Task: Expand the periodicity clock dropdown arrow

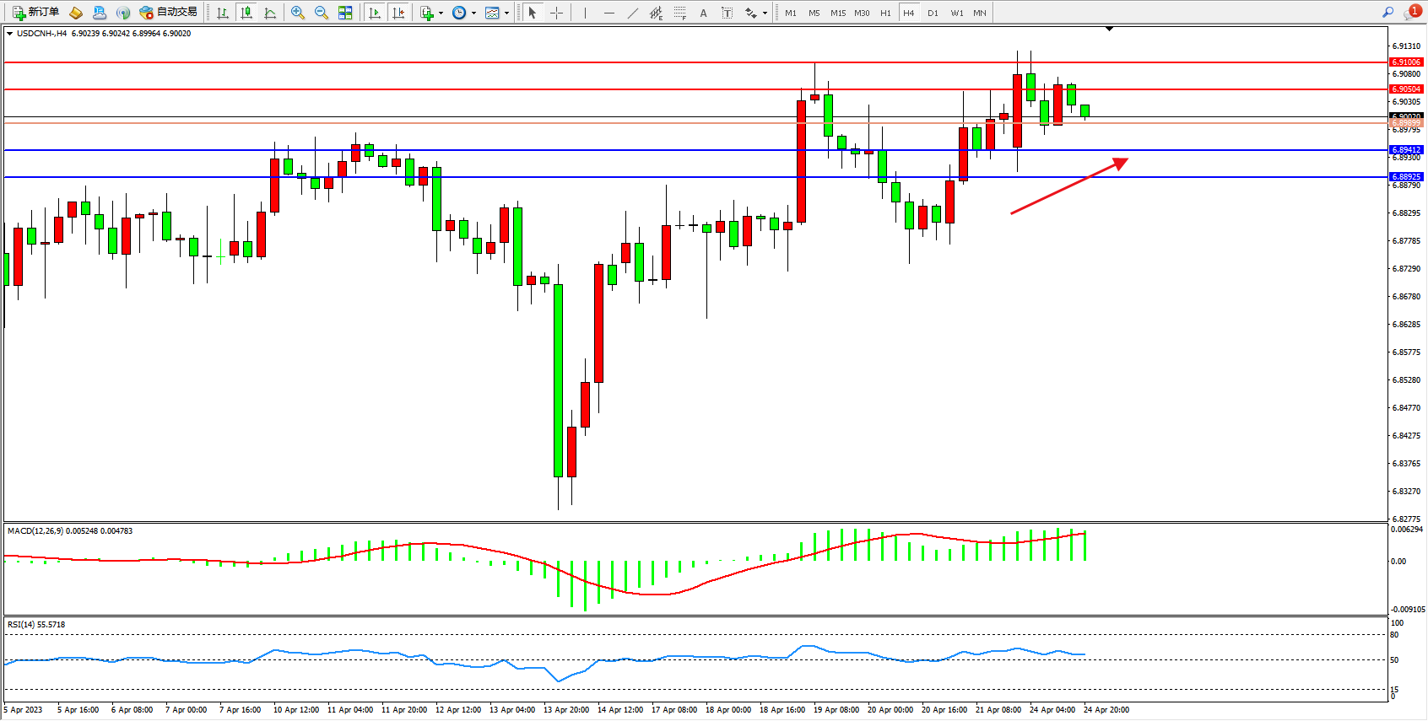Action: tap(473, 13)
